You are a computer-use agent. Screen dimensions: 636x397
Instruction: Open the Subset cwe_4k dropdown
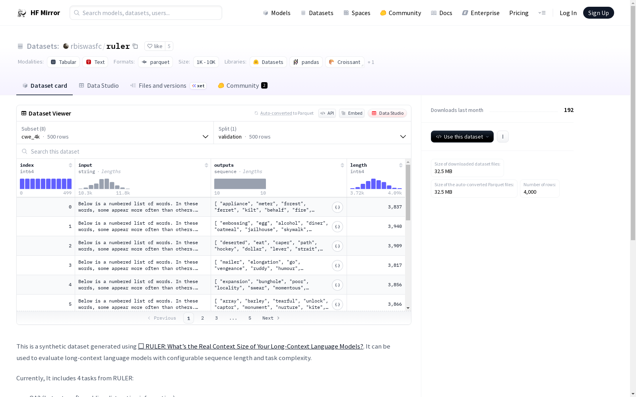pyautogui.click(x=115, y=133)
